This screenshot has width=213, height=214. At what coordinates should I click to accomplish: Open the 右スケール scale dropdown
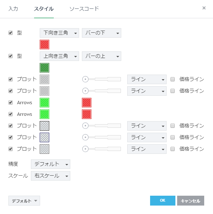point(51,176)
